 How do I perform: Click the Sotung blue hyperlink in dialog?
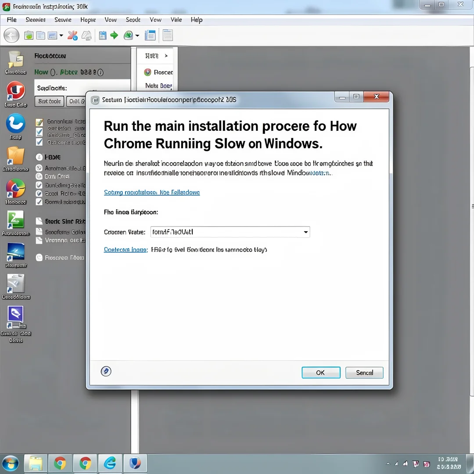coord(152,192)
